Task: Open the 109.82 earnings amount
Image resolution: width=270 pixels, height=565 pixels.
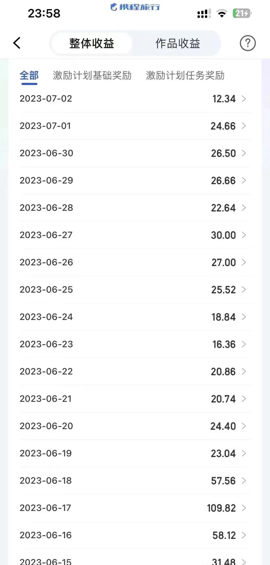Action: 221,508
